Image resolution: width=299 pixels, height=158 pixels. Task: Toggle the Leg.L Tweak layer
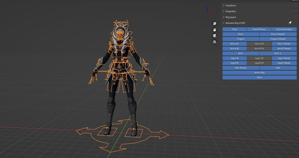click(284, 58)
